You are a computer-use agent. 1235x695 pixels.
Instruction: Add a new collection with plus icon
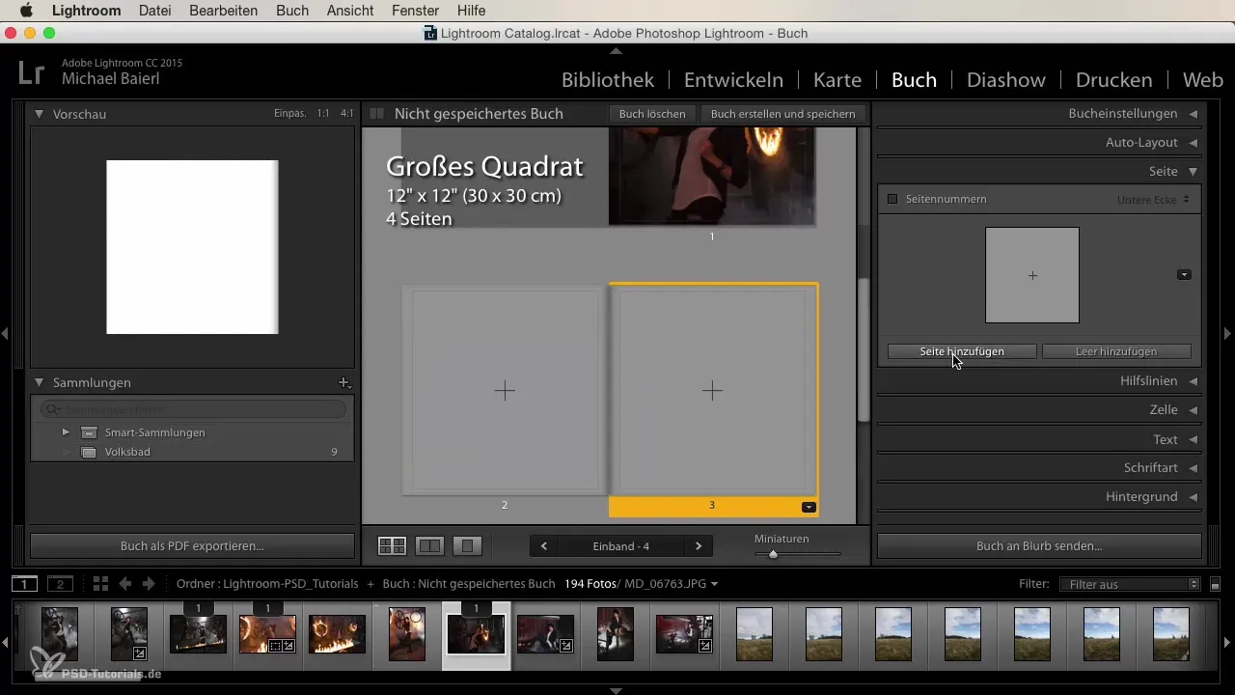(x=343, y=382)
